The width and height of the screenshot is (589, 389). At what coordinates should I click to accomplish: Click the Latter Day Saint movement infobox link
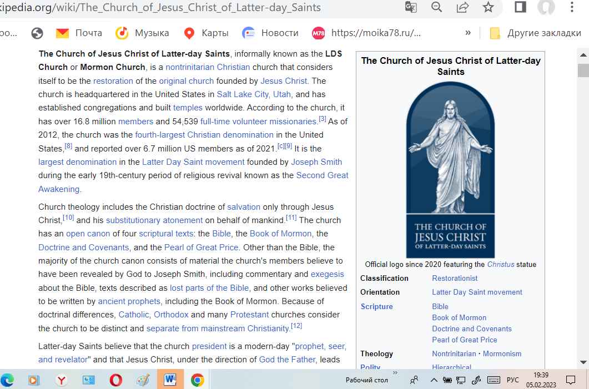tap(477, 292)
